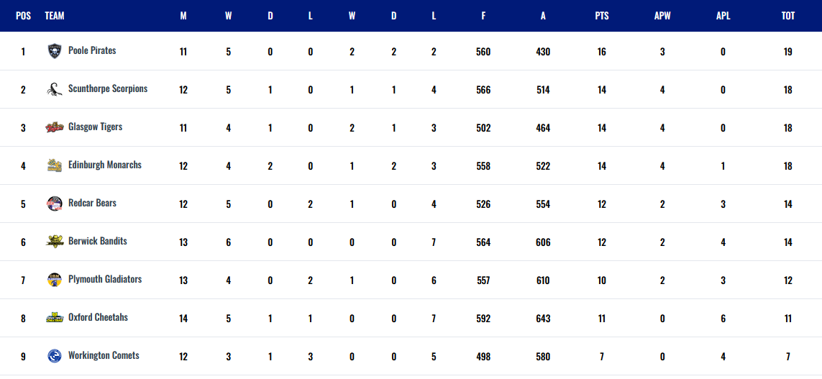Click the TOT column header
Image resolution: width=822 pixels, height=379 pixels.
pyautogui.click(x=788, y=16)
